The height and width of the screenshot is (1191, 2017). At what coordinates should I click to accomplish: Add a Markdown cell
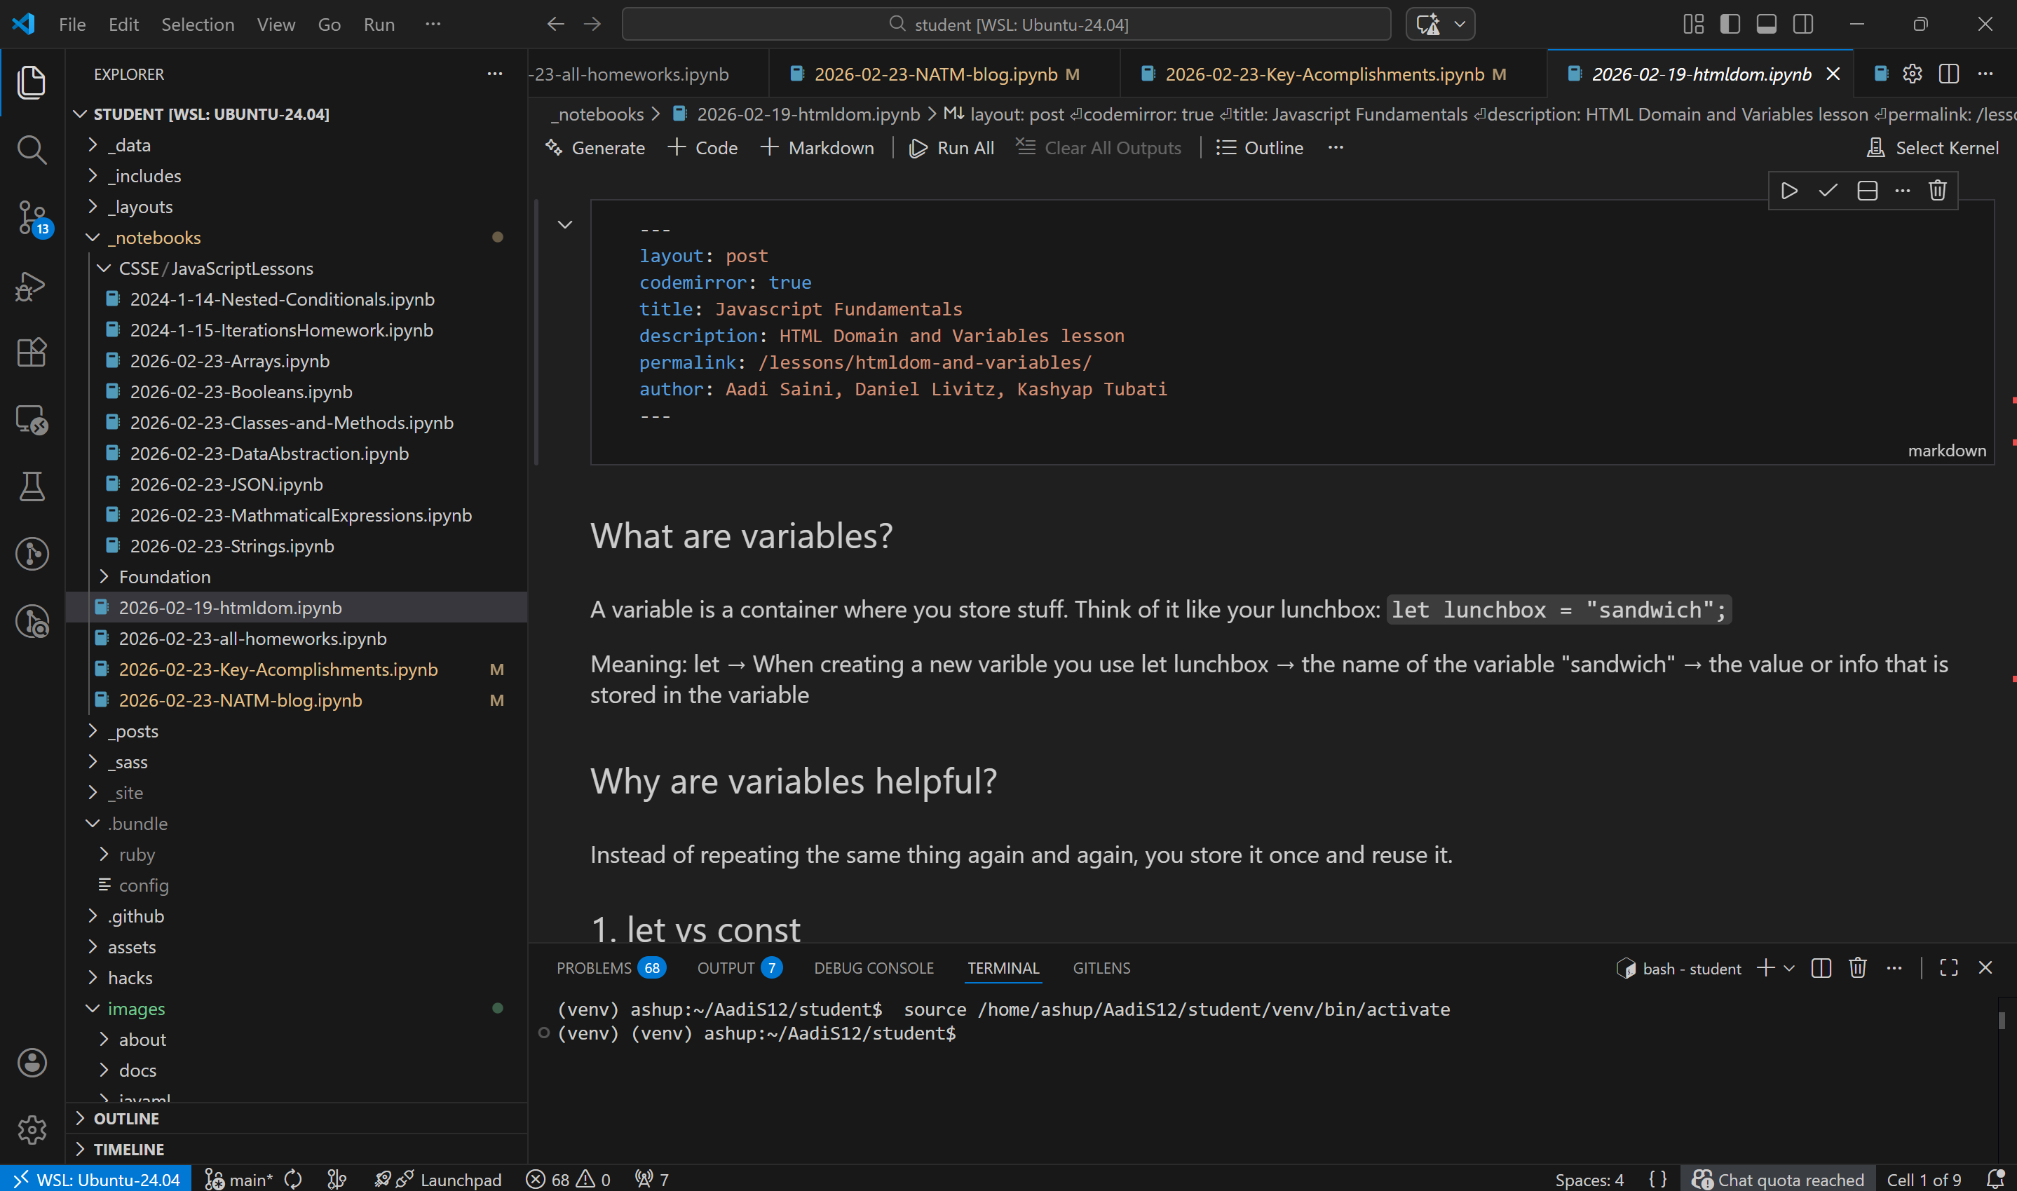[x=818, y=148]
